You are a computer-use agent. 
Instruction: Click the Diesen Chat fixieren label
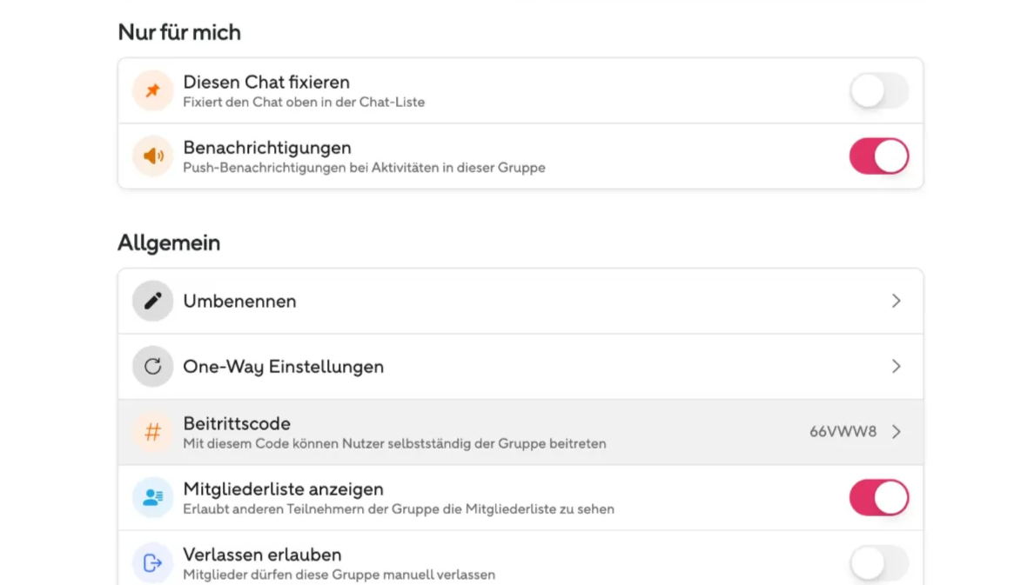click(266, 83)
